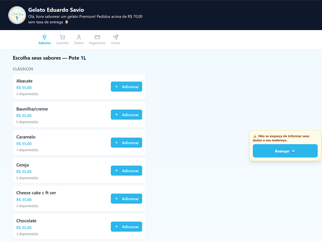Click the Gelato Eduardo Savio round logo
322x242 pixels.
pos(17,15)
